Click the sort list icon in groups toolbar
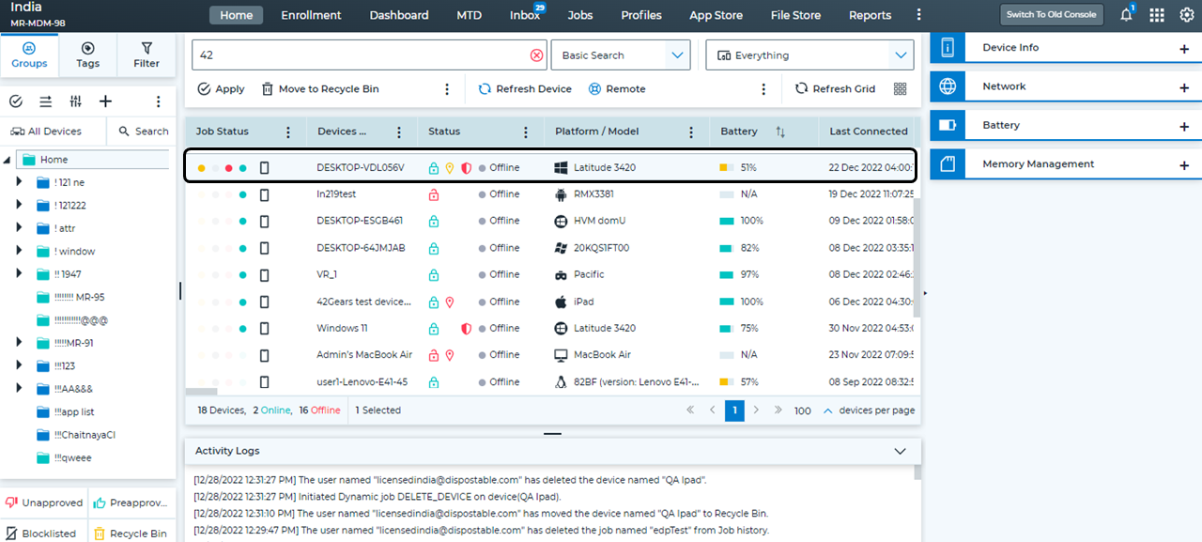 click(x=45, y=101)
